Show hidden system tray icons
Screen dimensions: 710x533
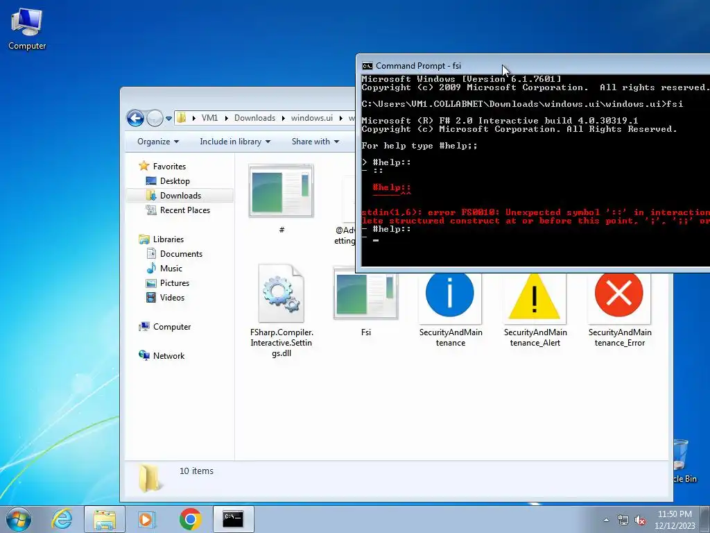(606, 521)
